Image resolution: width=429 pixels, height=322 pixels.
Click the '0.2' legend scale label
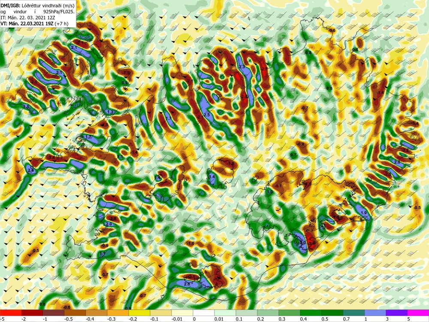point(261,319)
